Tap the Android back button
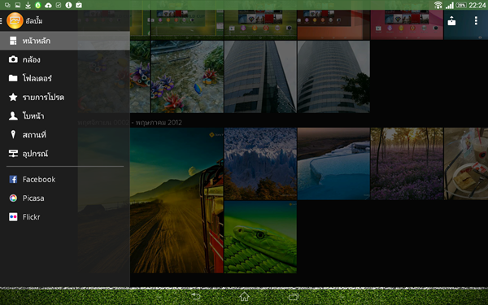 pyautogui.click(x=196, y=296)
